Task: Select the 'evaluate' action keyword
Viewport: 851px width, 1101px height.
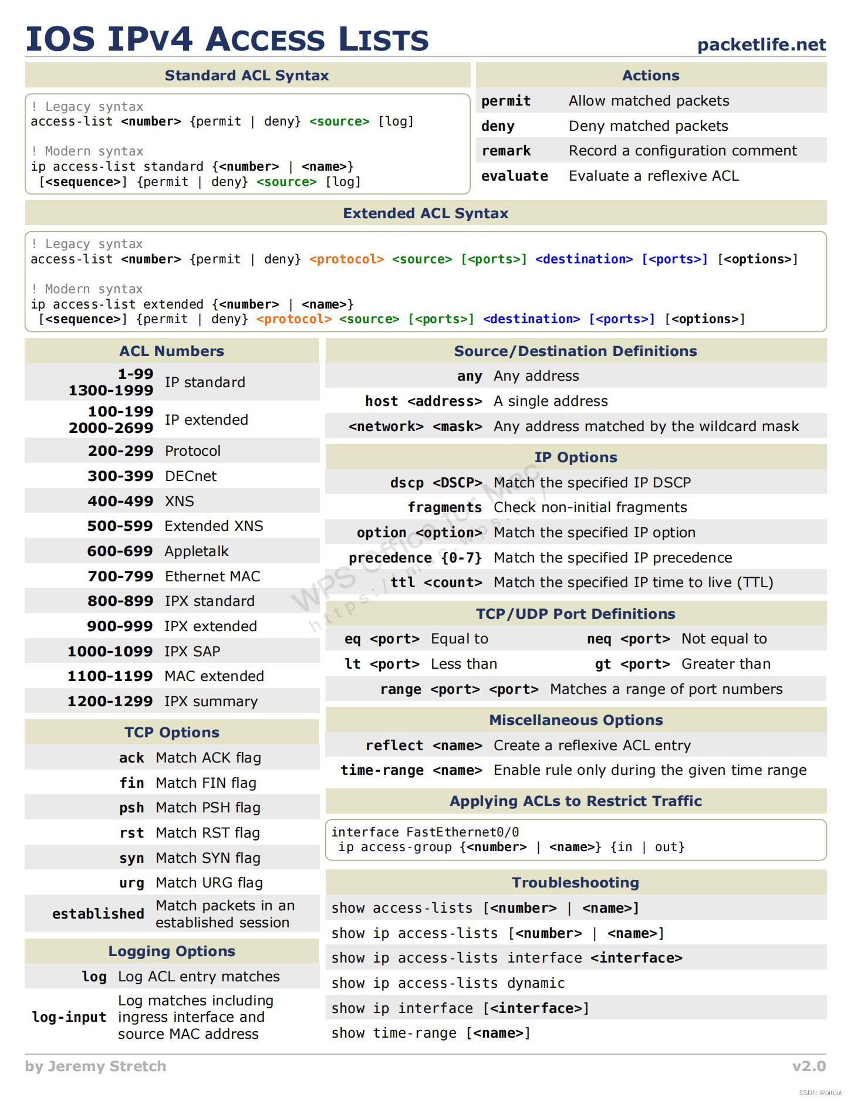Action: 515,176
